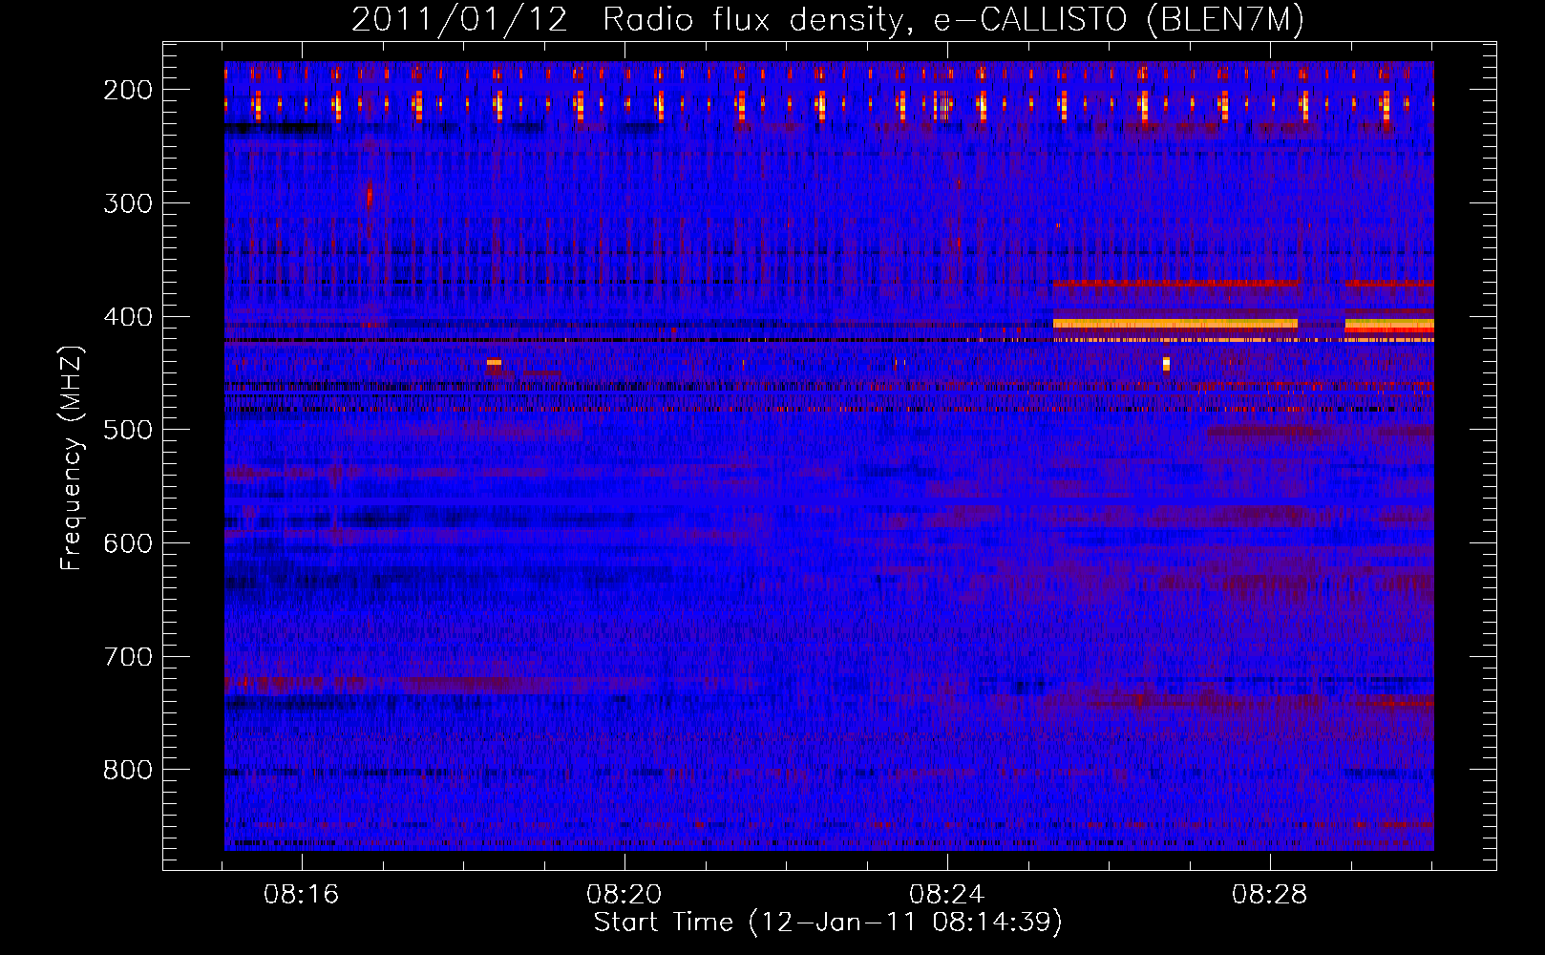Click the long bright yellow band near 400 MHz
Image resolution: width=1545 pixels, height=955 pixels.
tap(1175, 324)
